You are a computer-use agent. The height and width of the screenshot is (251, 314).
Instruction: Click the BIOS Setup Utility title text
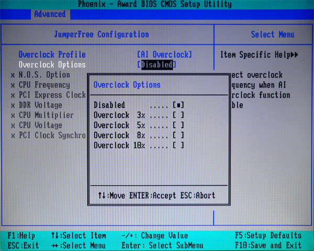[154, 4]
